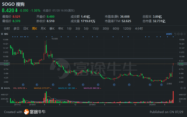Click the VOL: 6376.135 readout
The width and height of the screenshot is (187, 117).
pos(19,88)
